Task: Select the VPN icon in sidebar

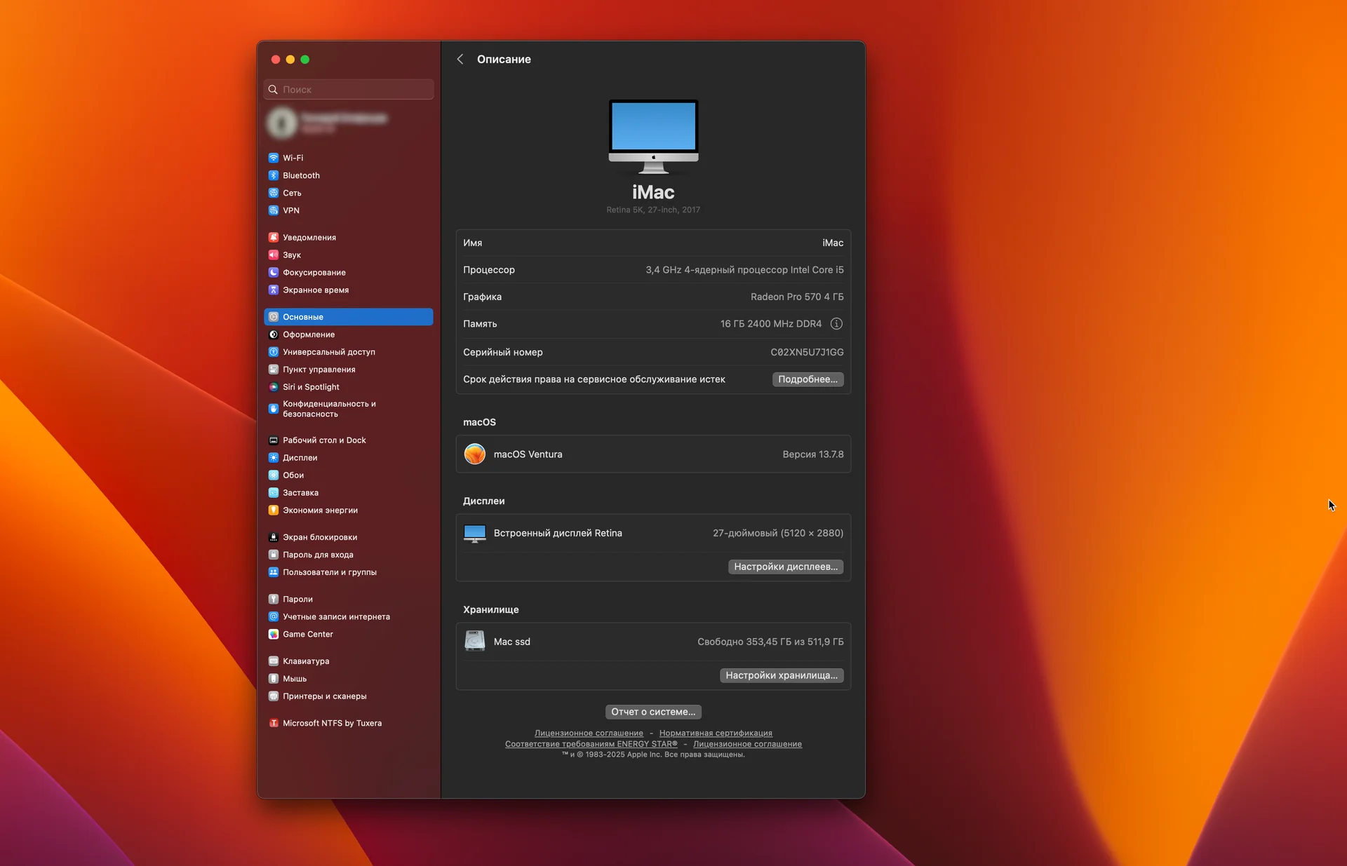Action: (x=274, y=210)
